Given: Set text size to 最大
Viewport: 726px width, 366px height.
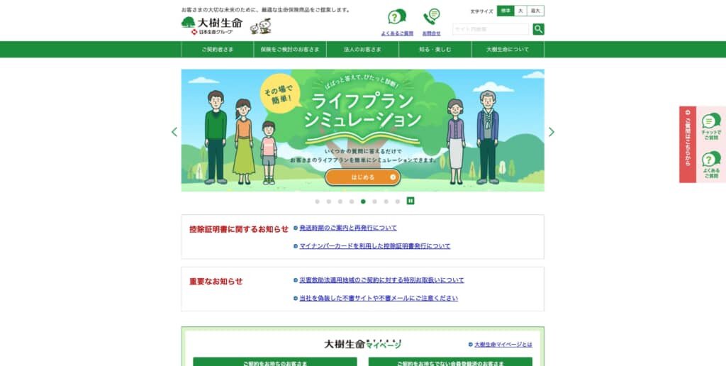Looking at the screenshot, I should (536, 11).
